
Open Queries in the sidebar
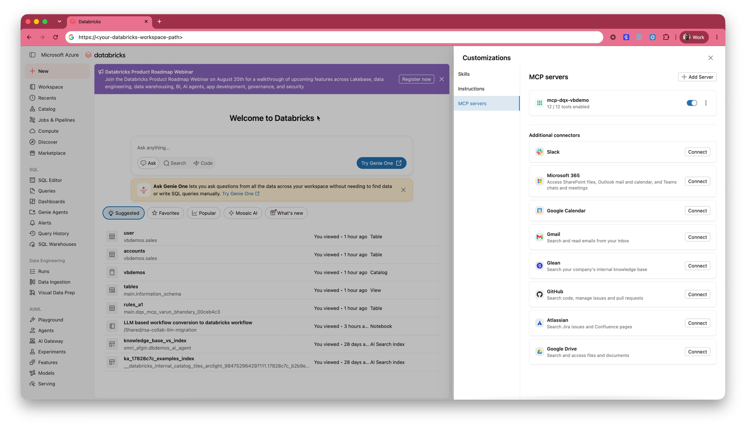(x=47, y=191)
